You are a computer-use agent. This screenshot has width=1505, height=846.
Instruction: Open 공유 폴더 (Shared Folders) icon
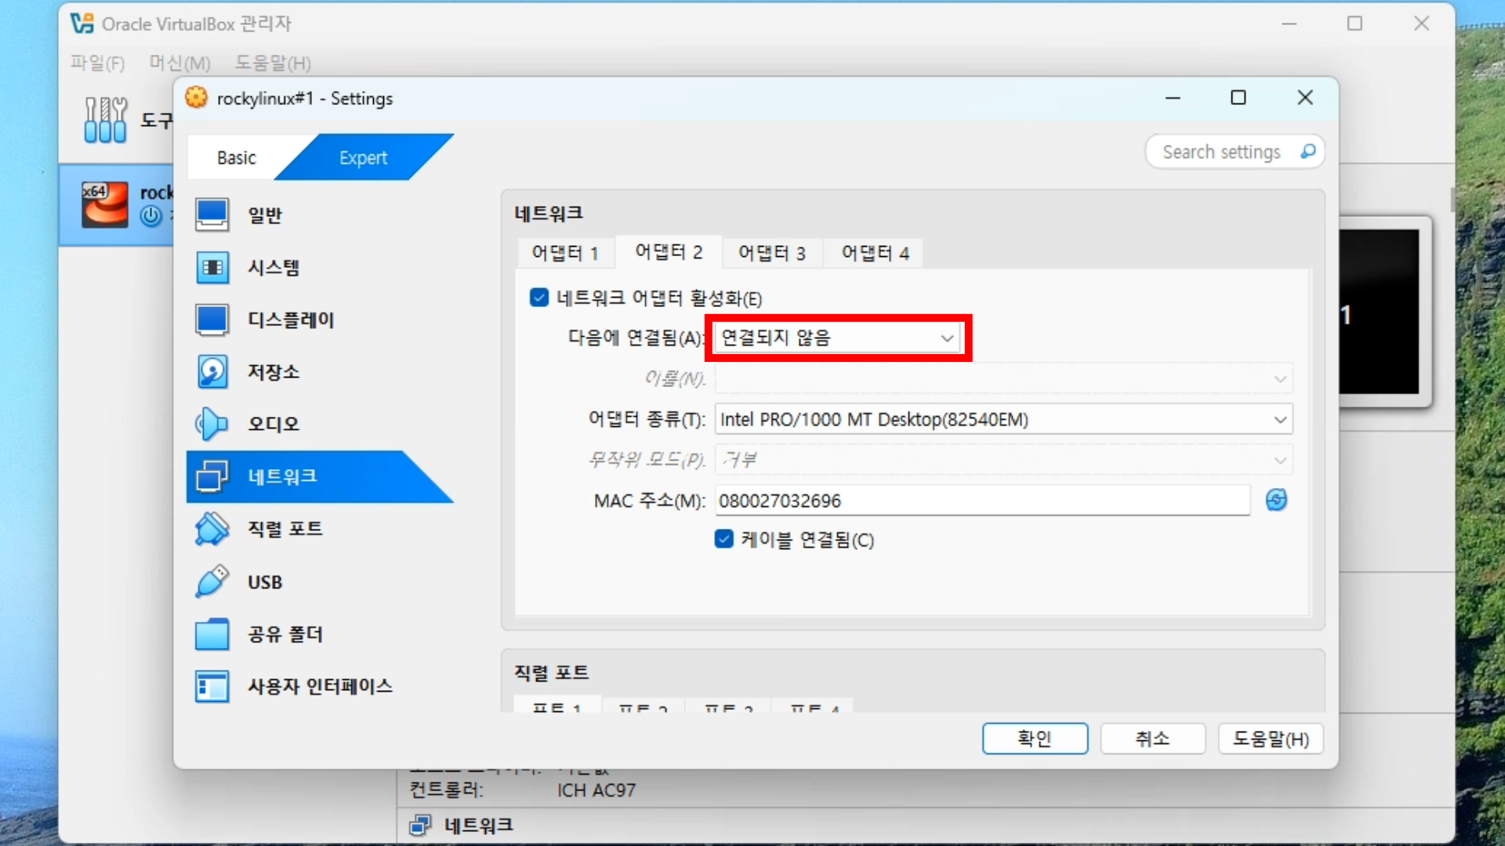click(212, 634)
